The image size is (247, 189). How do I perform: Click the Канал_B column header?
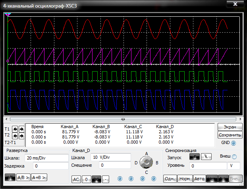101,127
